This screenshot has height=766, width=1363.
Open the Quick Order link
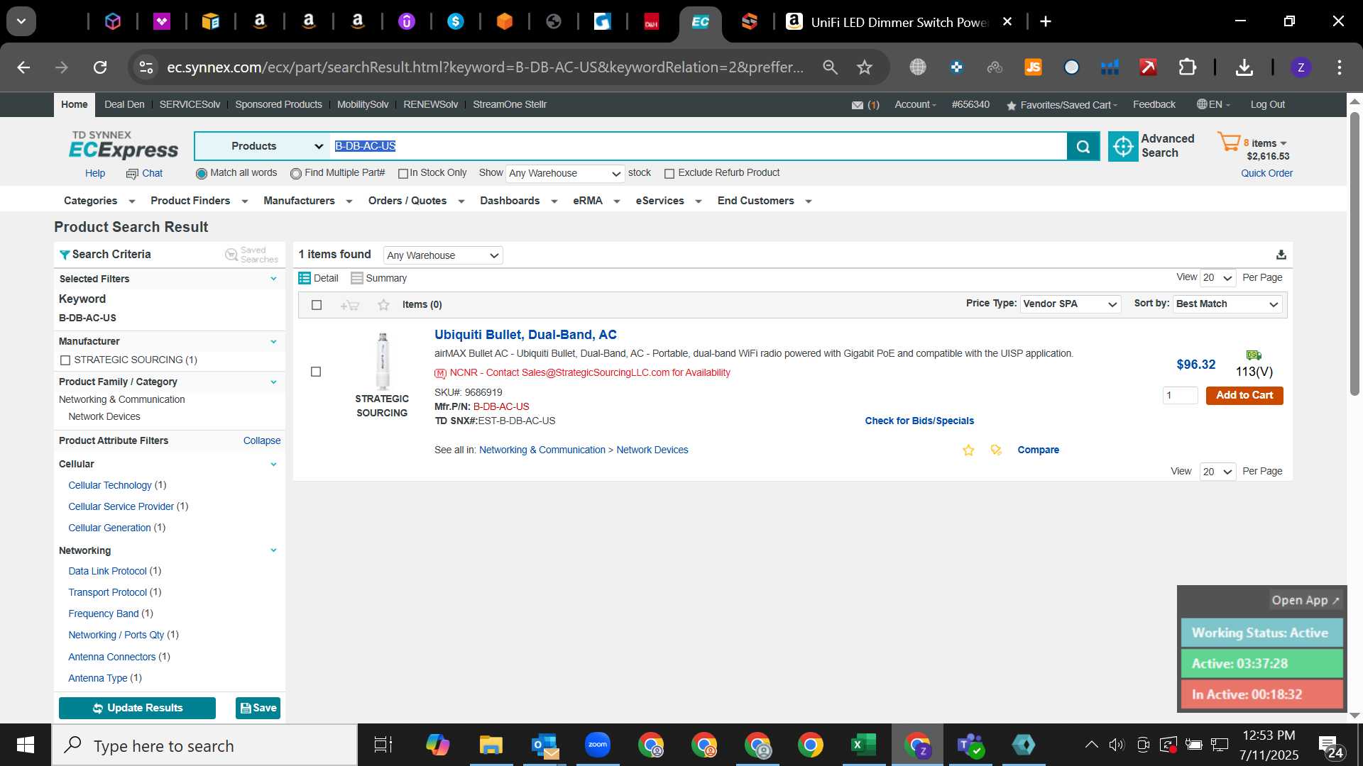[x=1266, y=174]
